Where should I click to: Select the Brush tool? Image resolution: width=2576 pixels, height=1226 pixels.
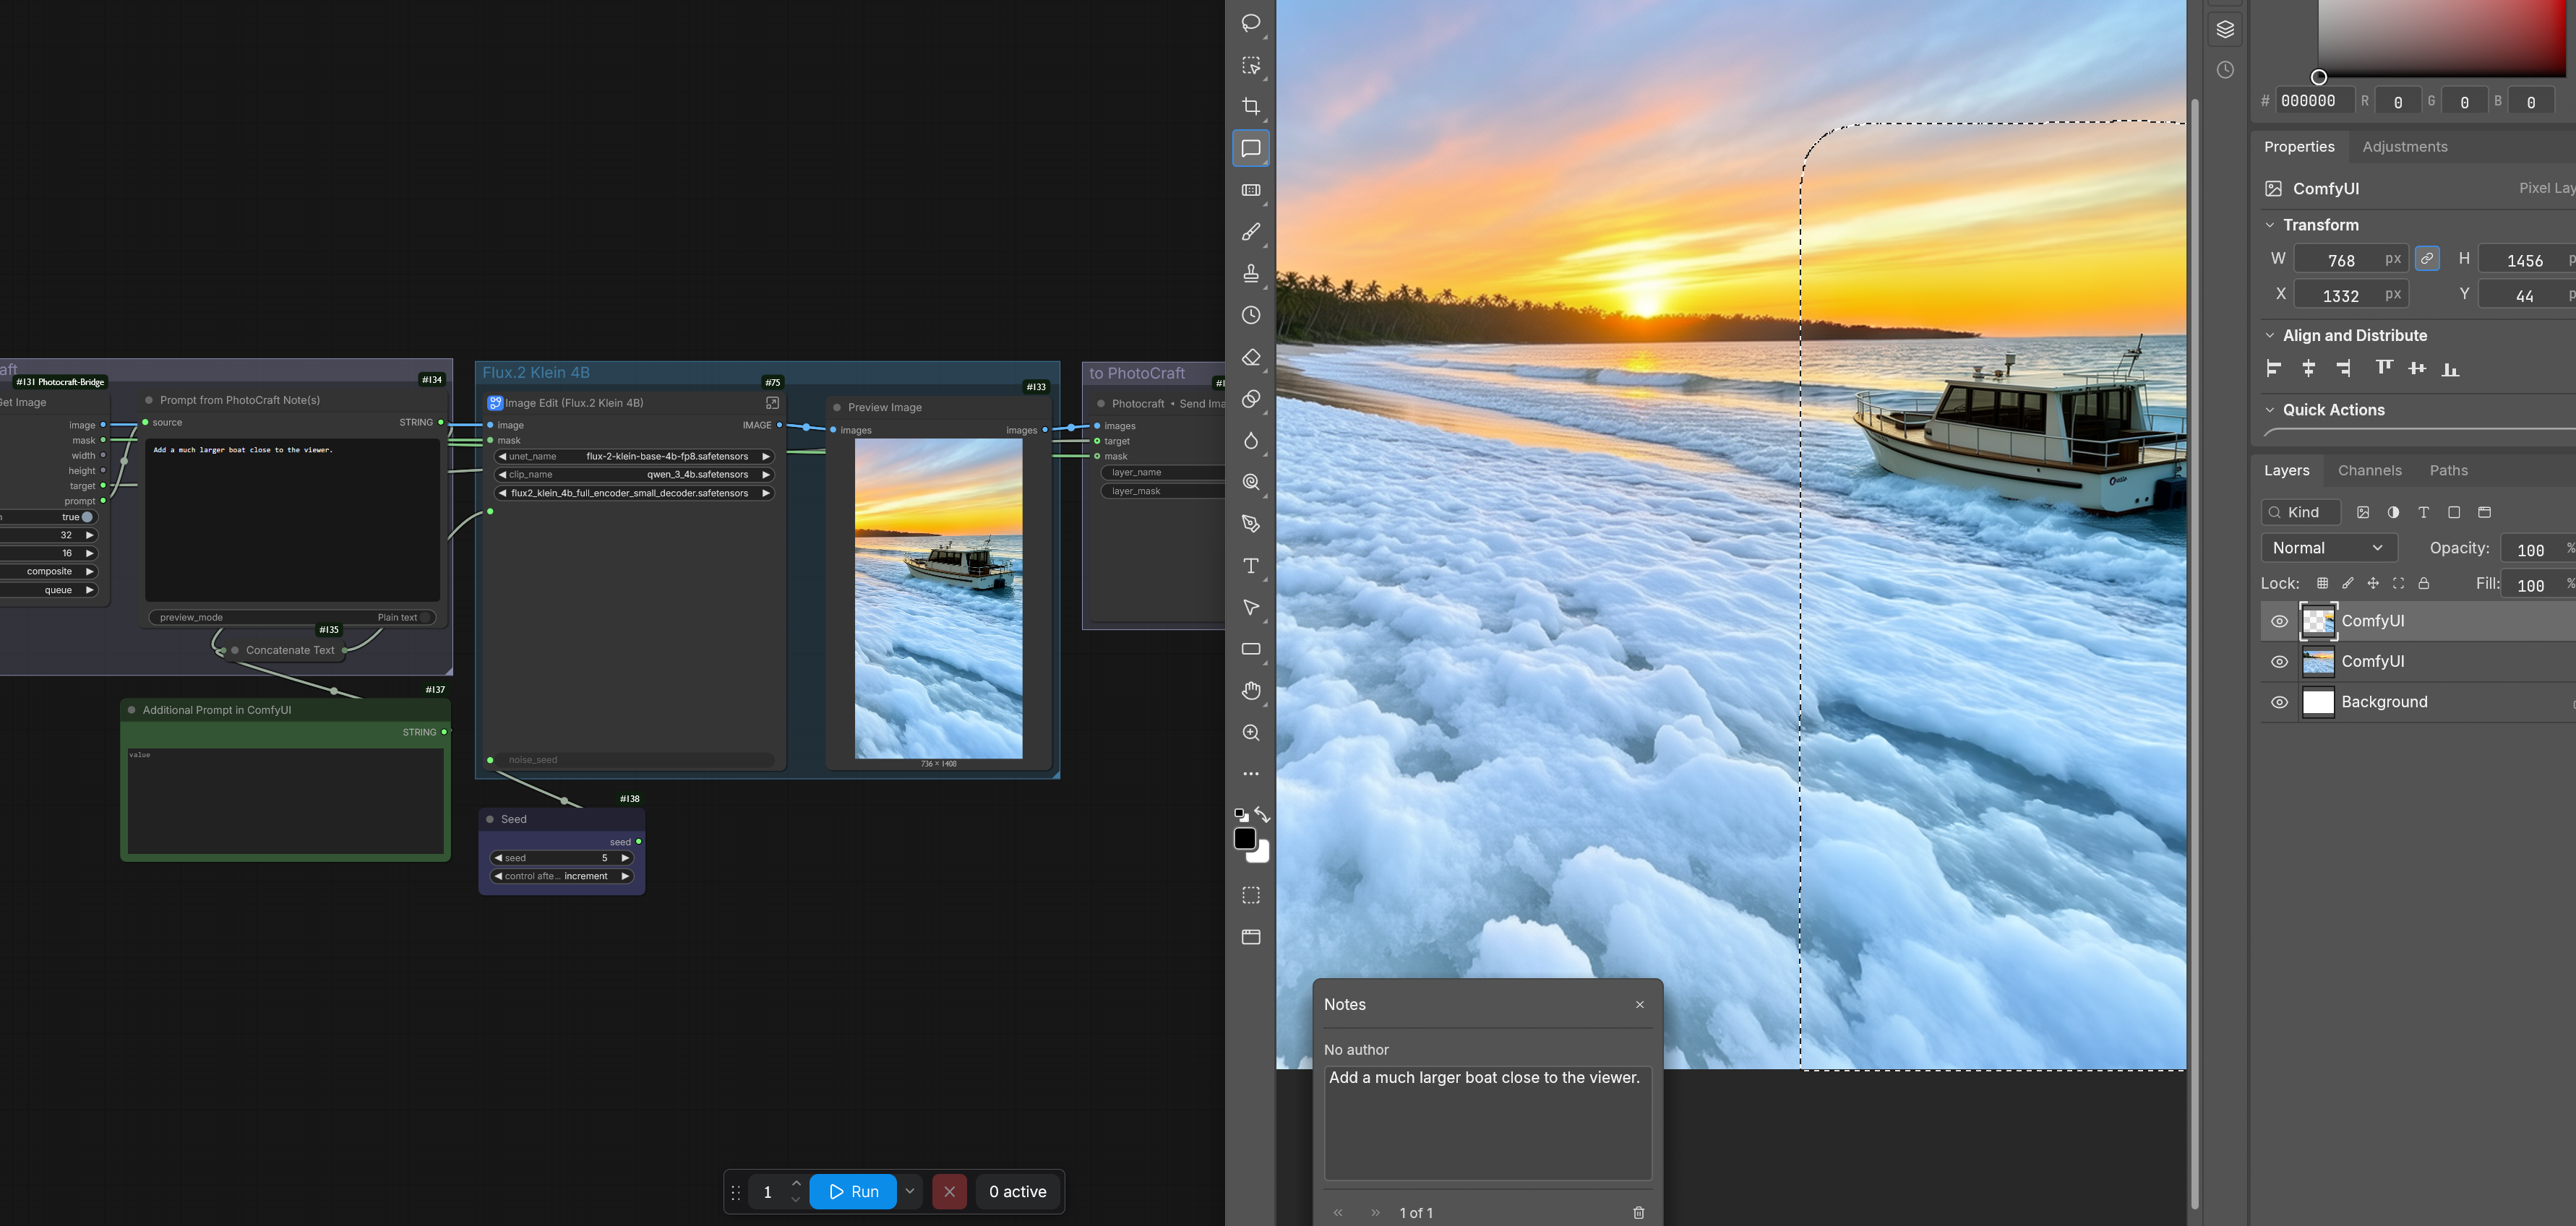1250,232
